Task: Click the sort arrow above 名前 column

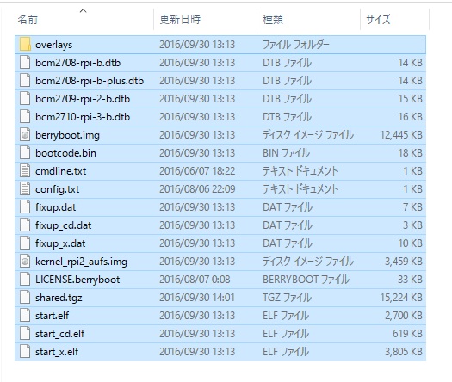Action: [83, 11]
